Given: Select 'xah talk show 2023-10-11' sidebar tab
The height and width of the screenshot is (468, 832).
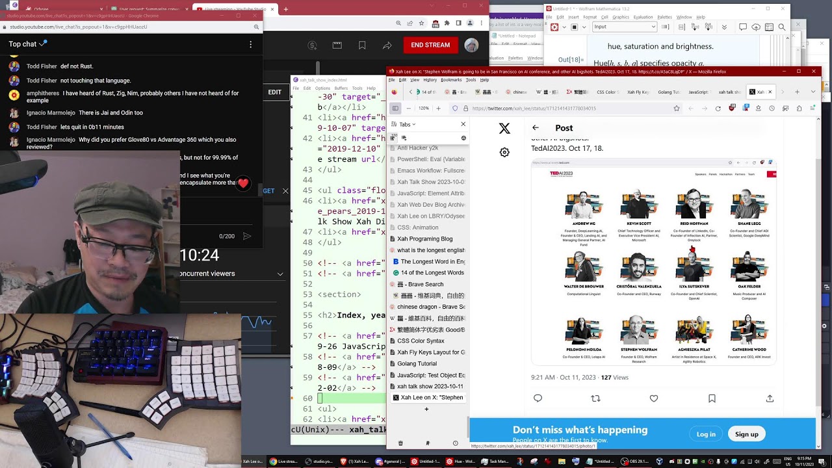Looking at the screenshot, I should (427, 386).
